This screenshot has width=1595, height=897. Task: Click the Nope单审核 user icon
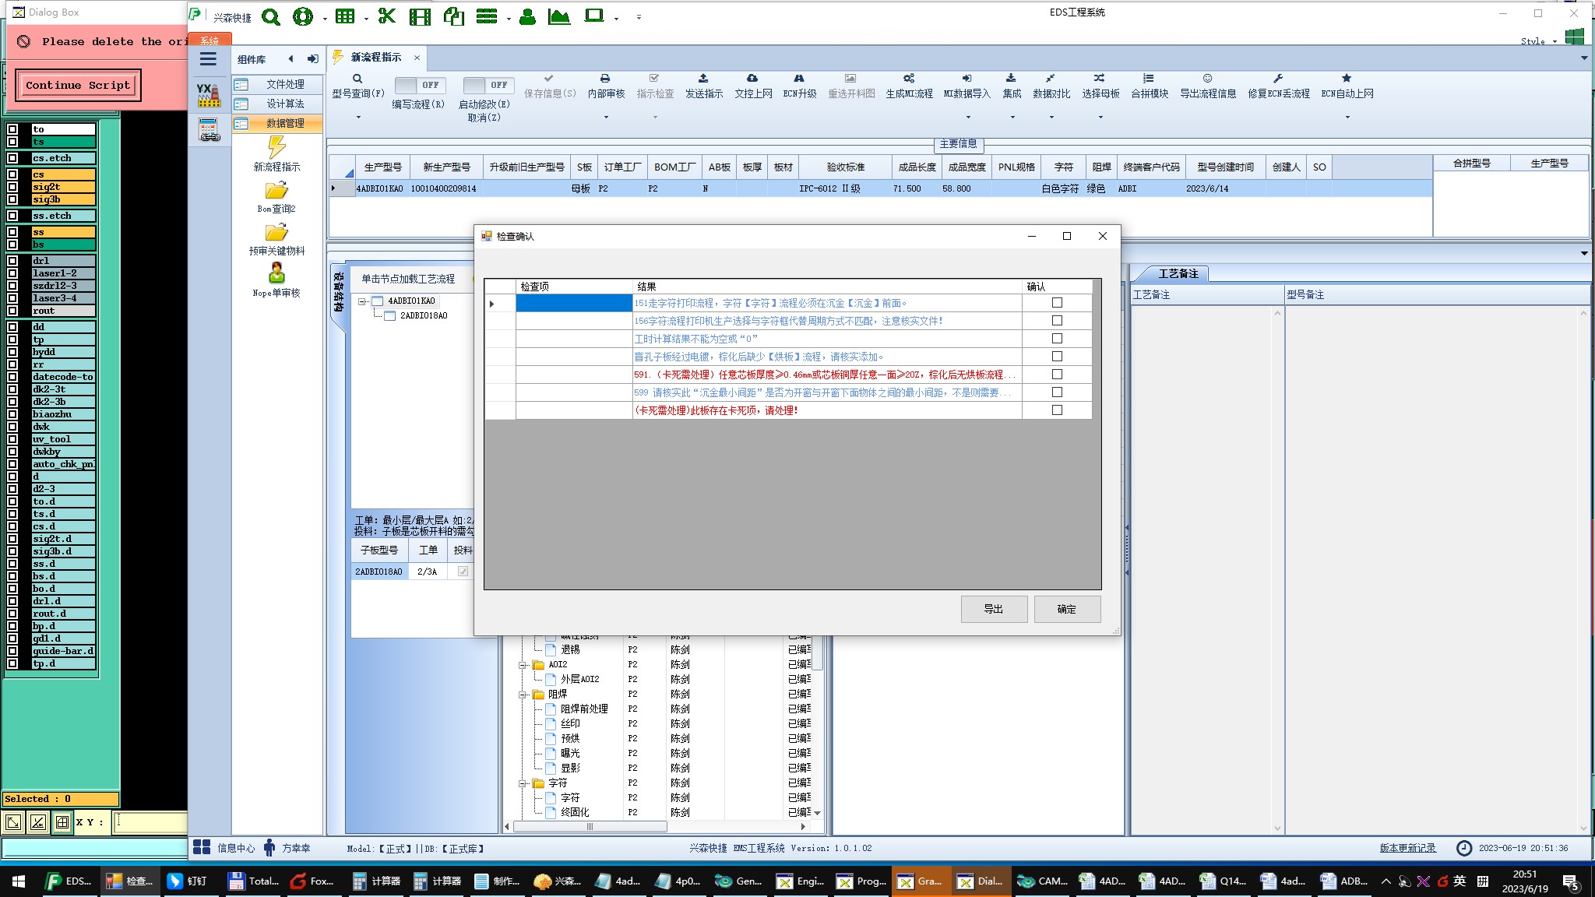click(x=276, y=273)
